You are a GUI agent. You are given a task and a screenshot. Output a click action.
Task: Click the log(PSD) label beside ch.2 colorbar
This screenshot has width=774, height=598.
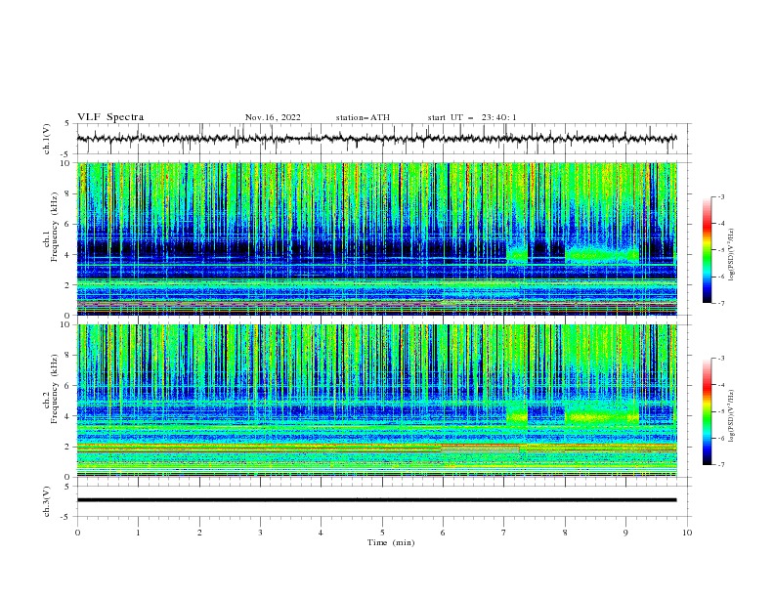732,415
